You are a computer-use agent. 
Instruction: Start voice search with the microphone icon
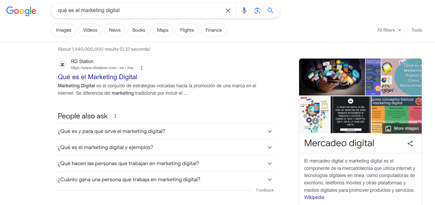[x=244, y=11]
